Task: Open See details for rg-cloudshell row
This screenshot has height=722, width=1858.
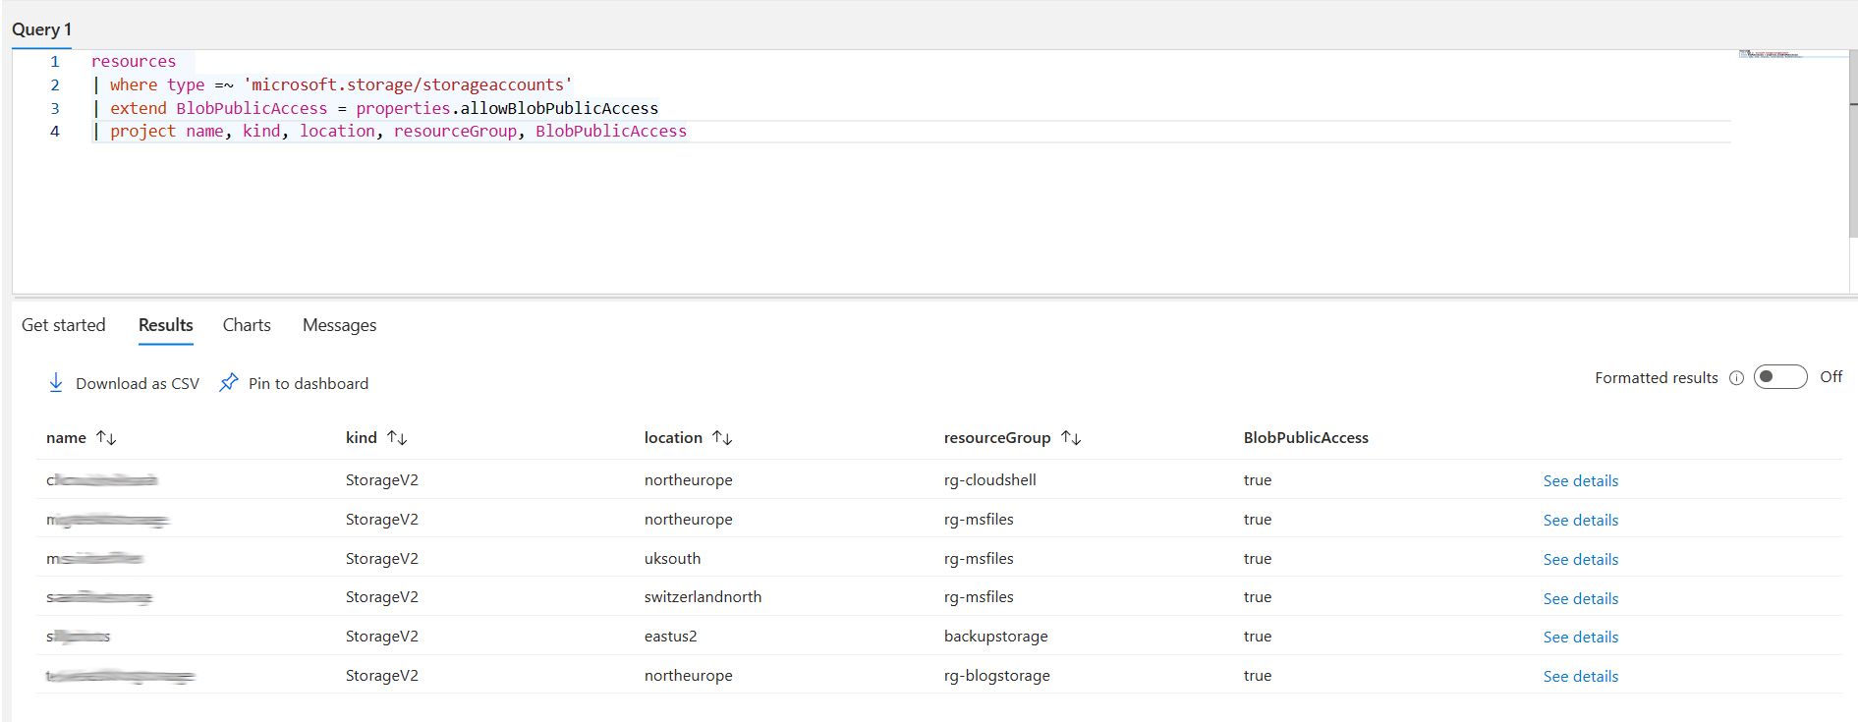Action: pyautogui.click(x=1581, y=481)
